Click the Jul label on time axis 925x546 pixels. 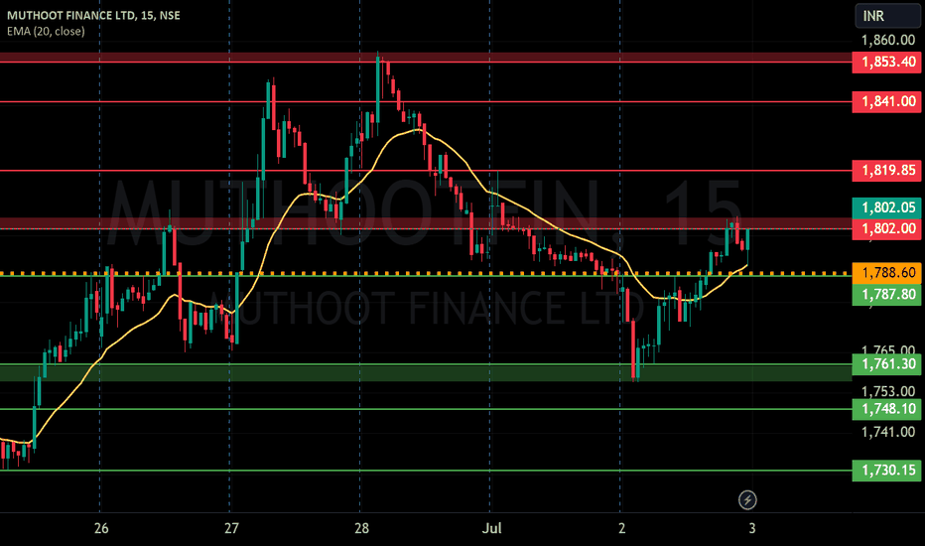[x=491, y=528]
